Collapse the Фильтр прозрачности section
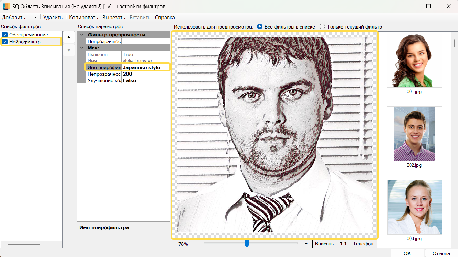The image size is (458, 257). (82, 35)
